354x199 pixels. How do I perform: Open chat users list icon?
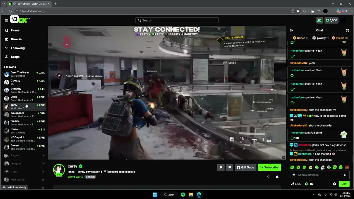pos(348,30)
